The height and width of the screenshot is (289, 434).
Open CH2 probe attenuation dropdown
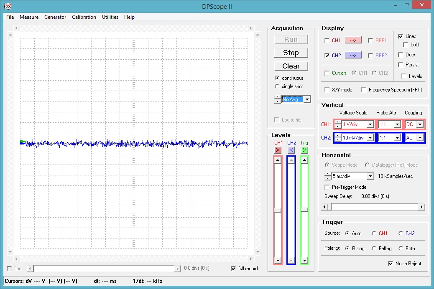[398, 138]
